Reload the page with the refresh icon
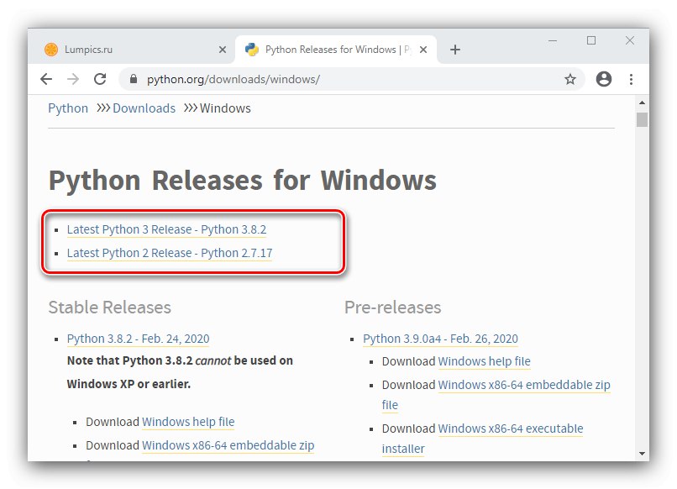The width and height of the screenshot is (677, 489). click(100, 79)
